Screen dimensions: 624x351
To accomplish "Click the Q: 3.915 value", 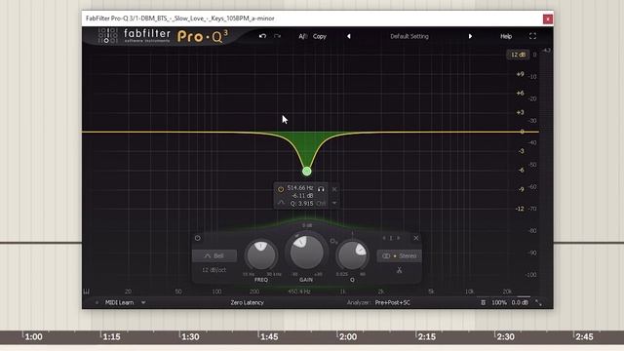I will pos(301,204).
